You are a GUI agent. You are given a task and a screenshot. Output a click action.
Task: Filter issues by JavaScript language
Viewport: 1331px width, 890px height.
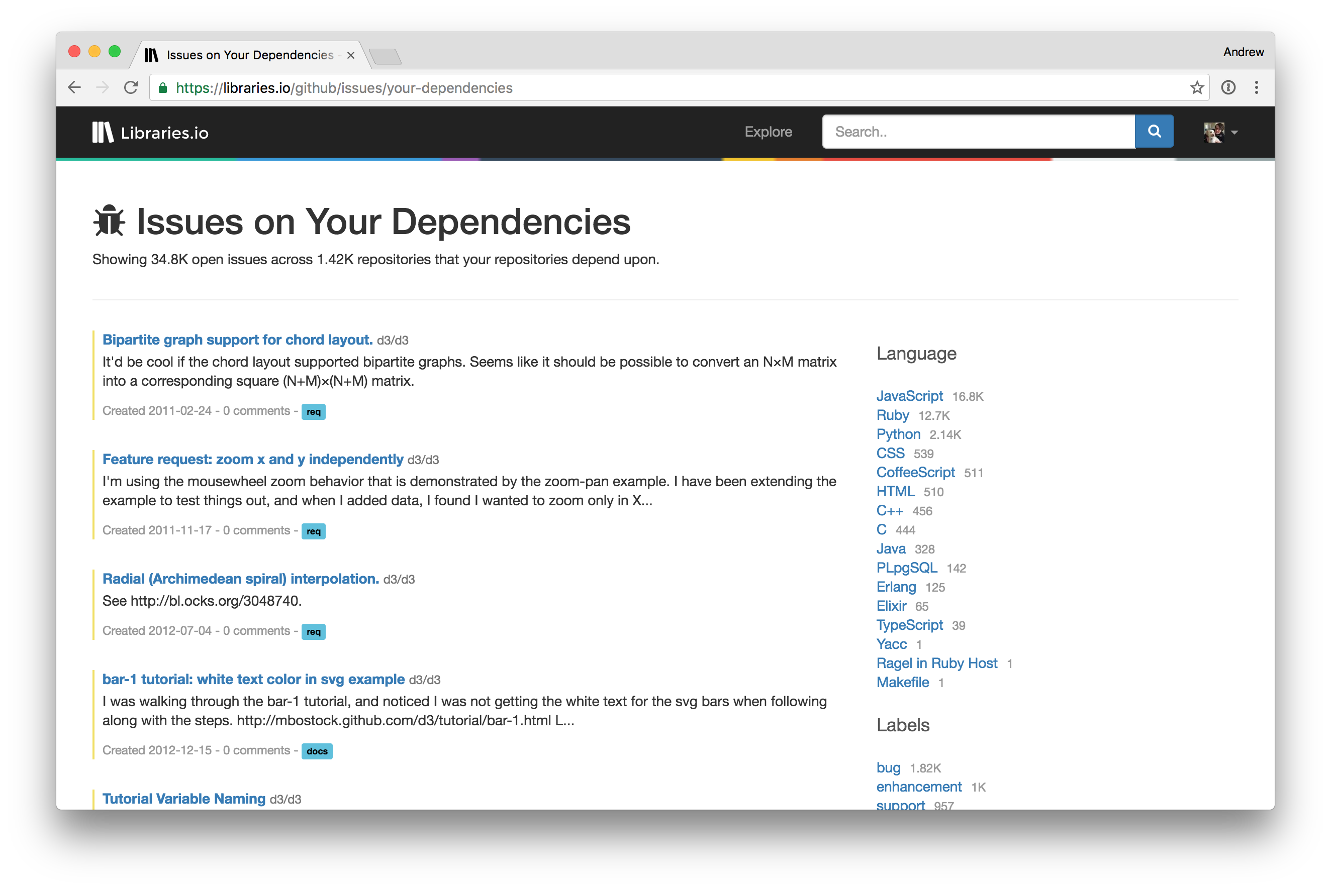pyautogui.click(x=909, y=396)
